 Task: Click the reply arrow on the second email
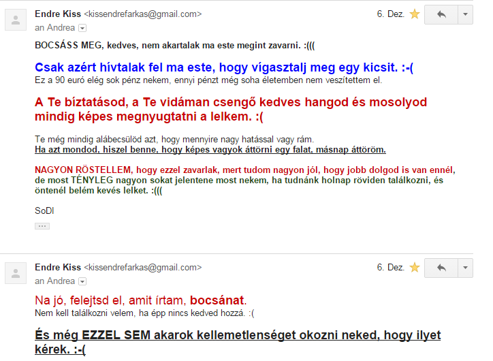[x=441, y=268]
